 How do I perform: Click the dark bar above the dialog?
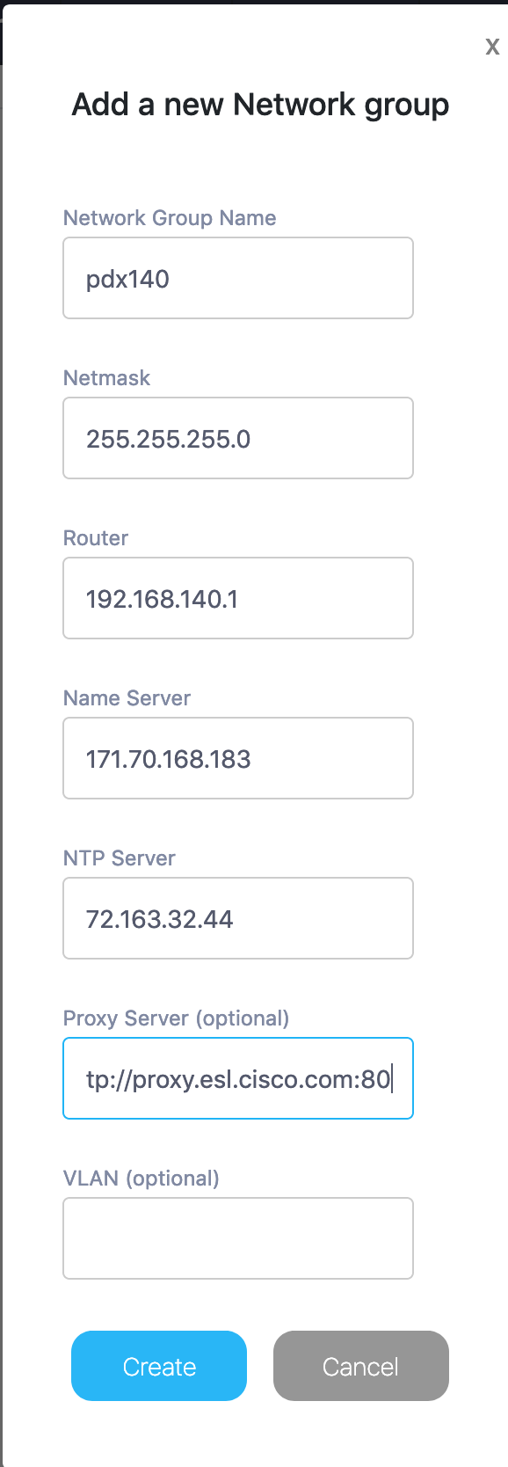point(254,2)
